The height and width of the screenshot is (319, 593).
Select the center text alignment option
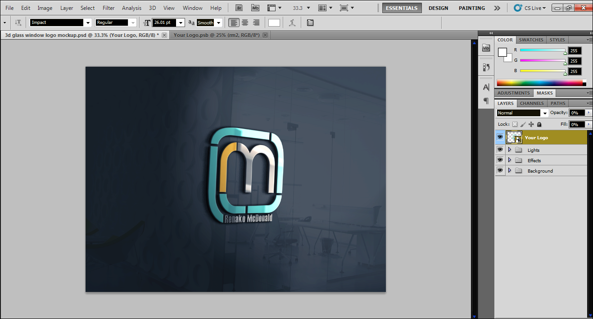[244, 23]
